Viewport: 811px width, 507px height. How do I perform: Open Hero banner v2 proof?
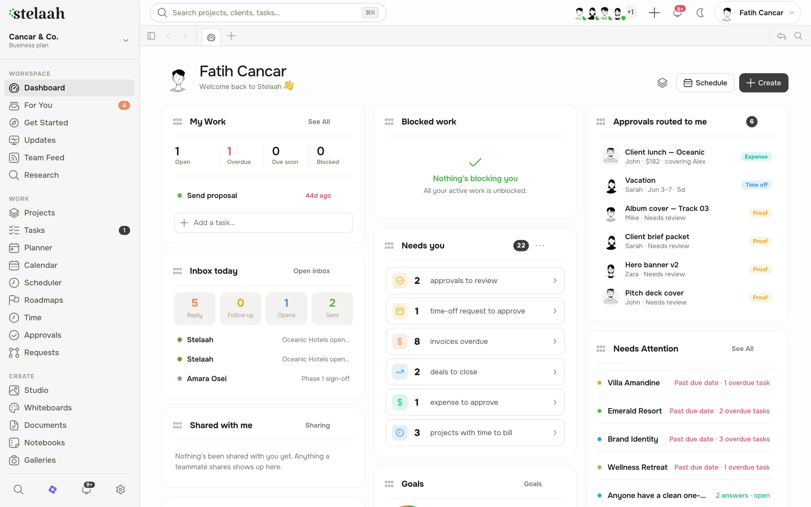(687, 269)
